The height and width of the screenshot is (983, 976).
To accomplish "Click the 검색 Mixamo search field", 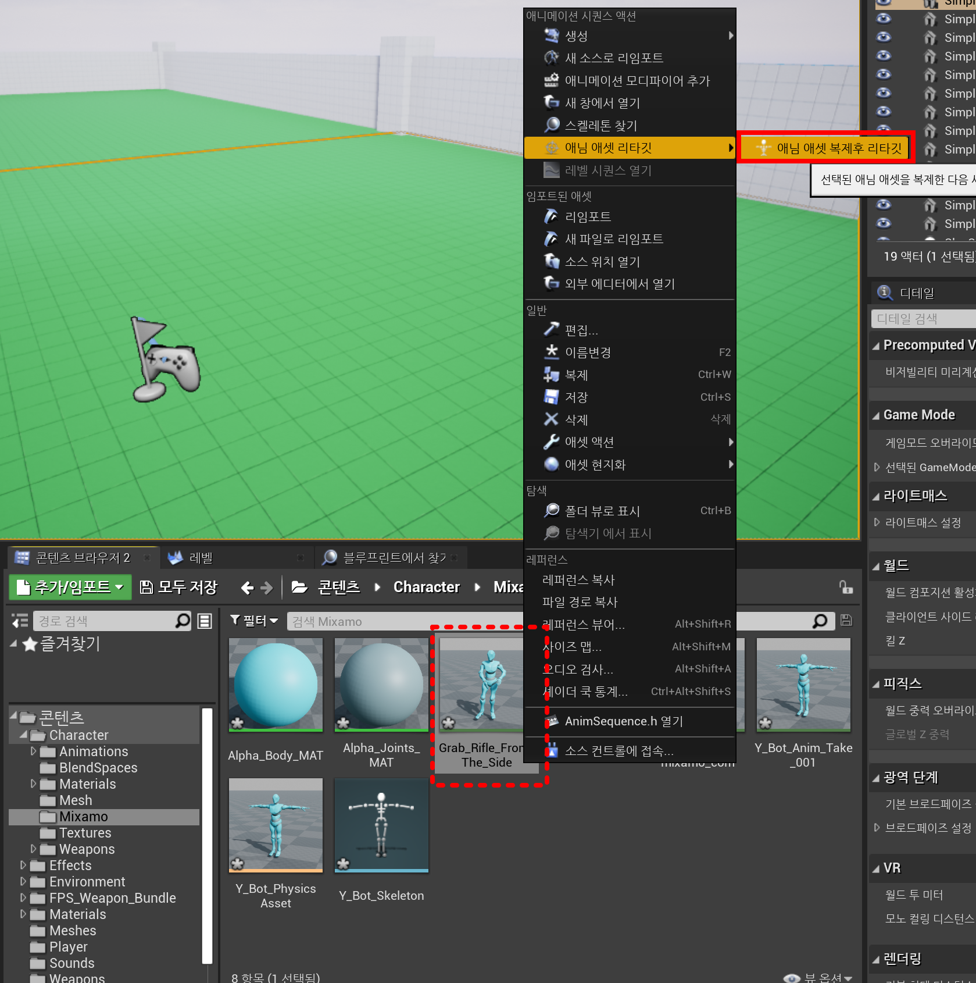I will click(x=407, y=622).
